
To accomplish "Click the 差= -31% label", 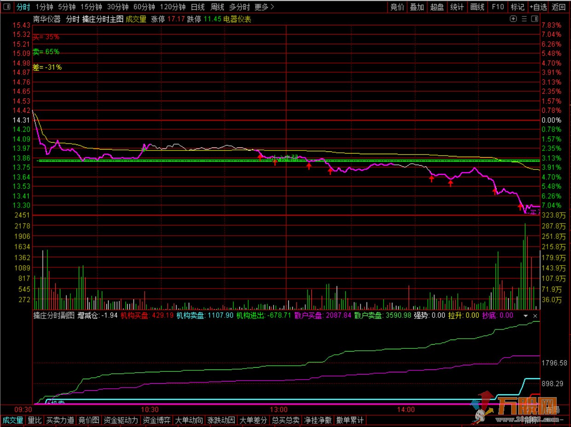I will tap(47, 67).
